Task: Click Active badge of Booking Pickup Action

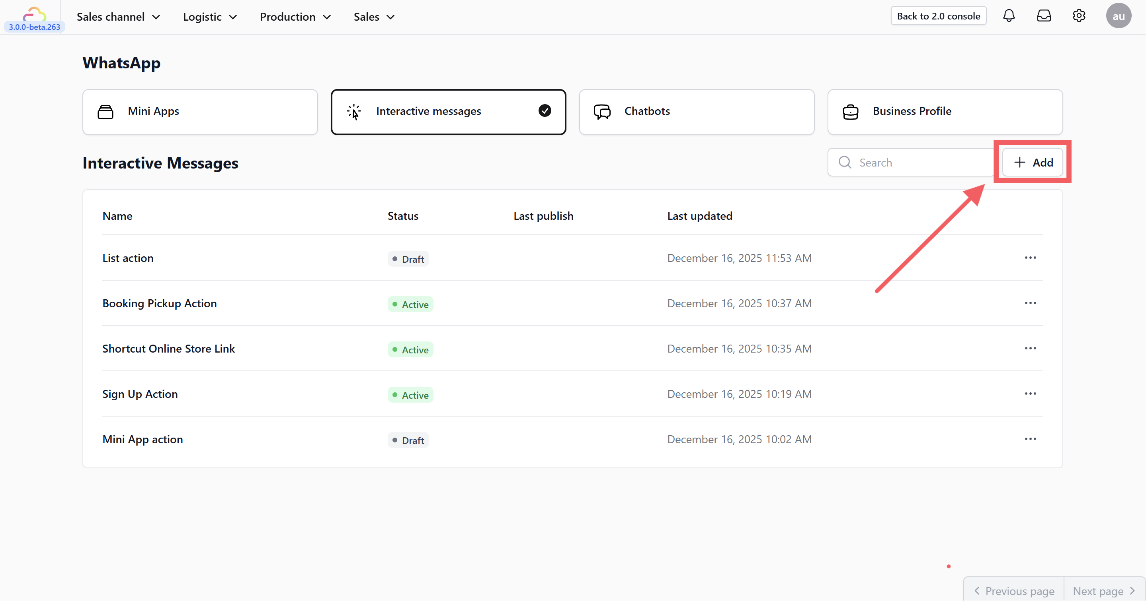Action: click(410, 304)
